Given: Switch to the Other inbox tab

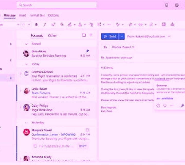Looking at the screenshot, I should point(52,35).
